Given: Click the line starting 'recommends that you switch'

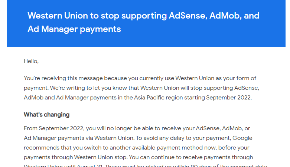Looking at the screenshot, I should tap(137, 148).
